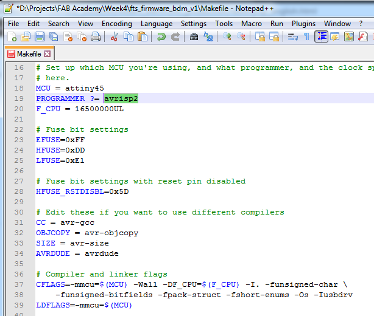
Task: Click HFUSE_RSTDISBL=0x5D line
Action: click(82, 191)
